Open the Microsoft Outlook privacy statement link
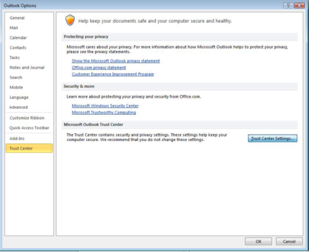 pyautogui.click(x=116, y=61)
